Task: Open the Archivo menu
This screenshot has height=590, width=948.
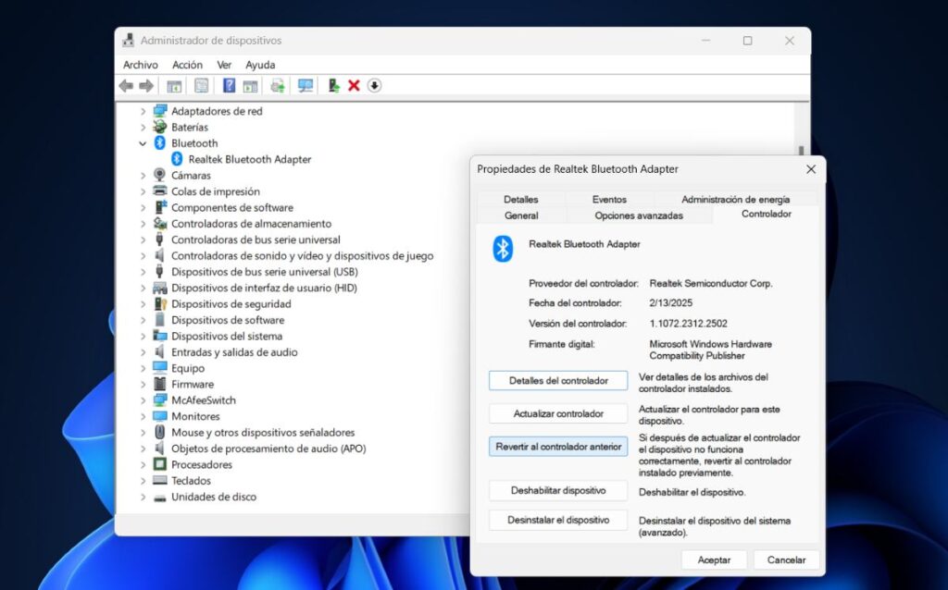Action: tap(140, 65)
